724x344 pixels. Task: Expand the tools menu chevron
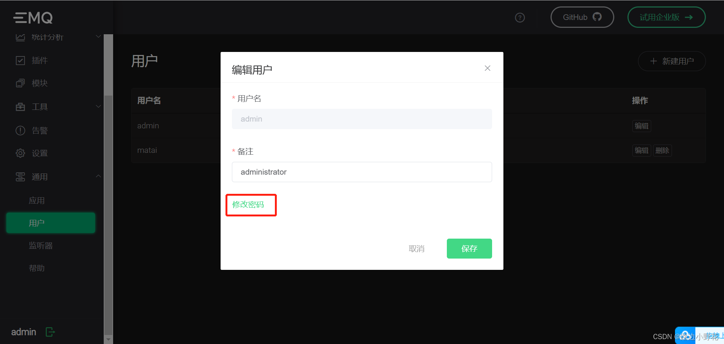(98, 107)
